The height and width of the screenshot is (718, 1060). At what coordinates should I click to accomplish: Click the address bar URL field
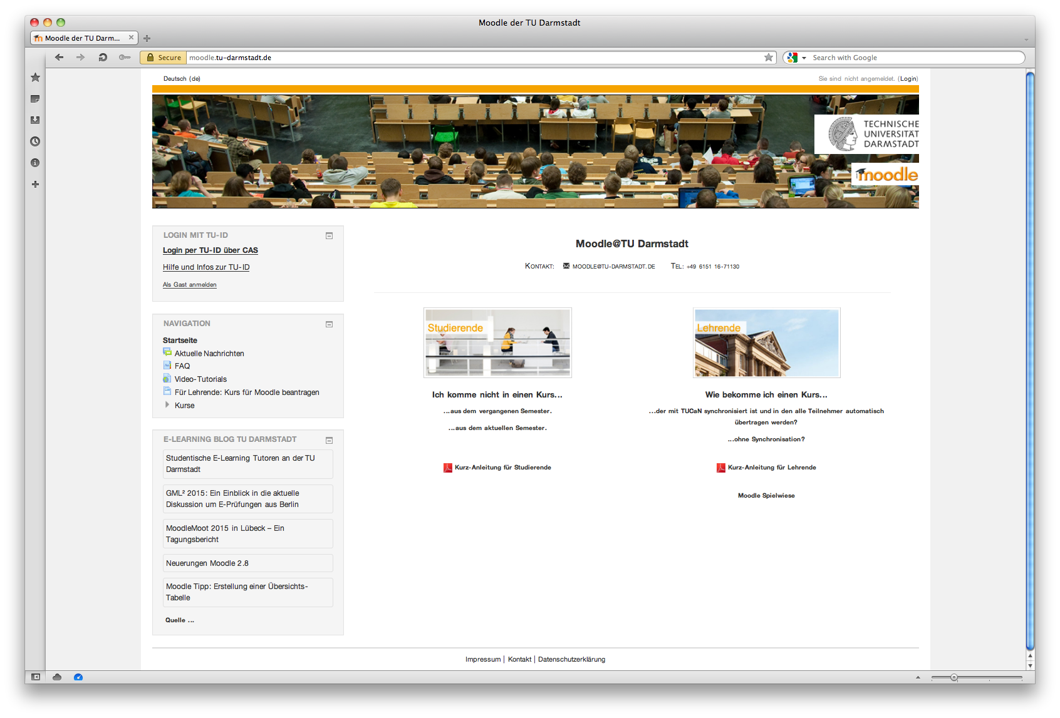(474, 58)
